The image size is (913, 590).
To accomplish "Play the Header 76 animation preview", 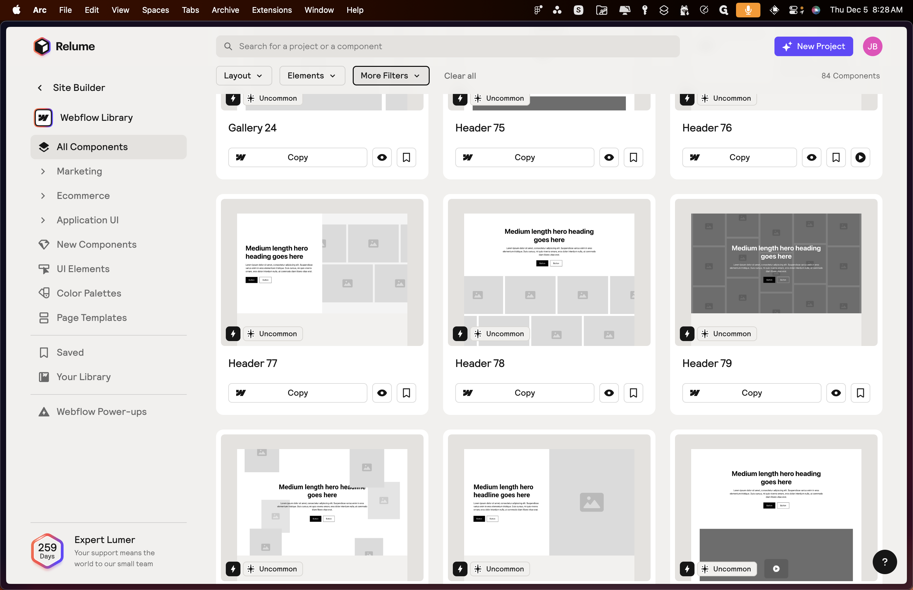I will (860, 157).
